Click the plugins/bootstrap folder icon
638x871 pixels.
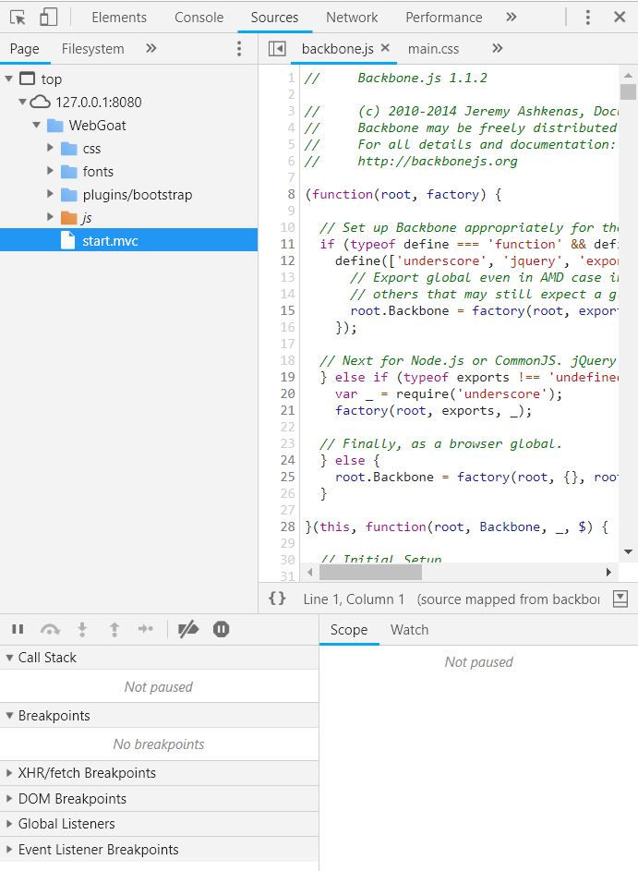(69, 194)
